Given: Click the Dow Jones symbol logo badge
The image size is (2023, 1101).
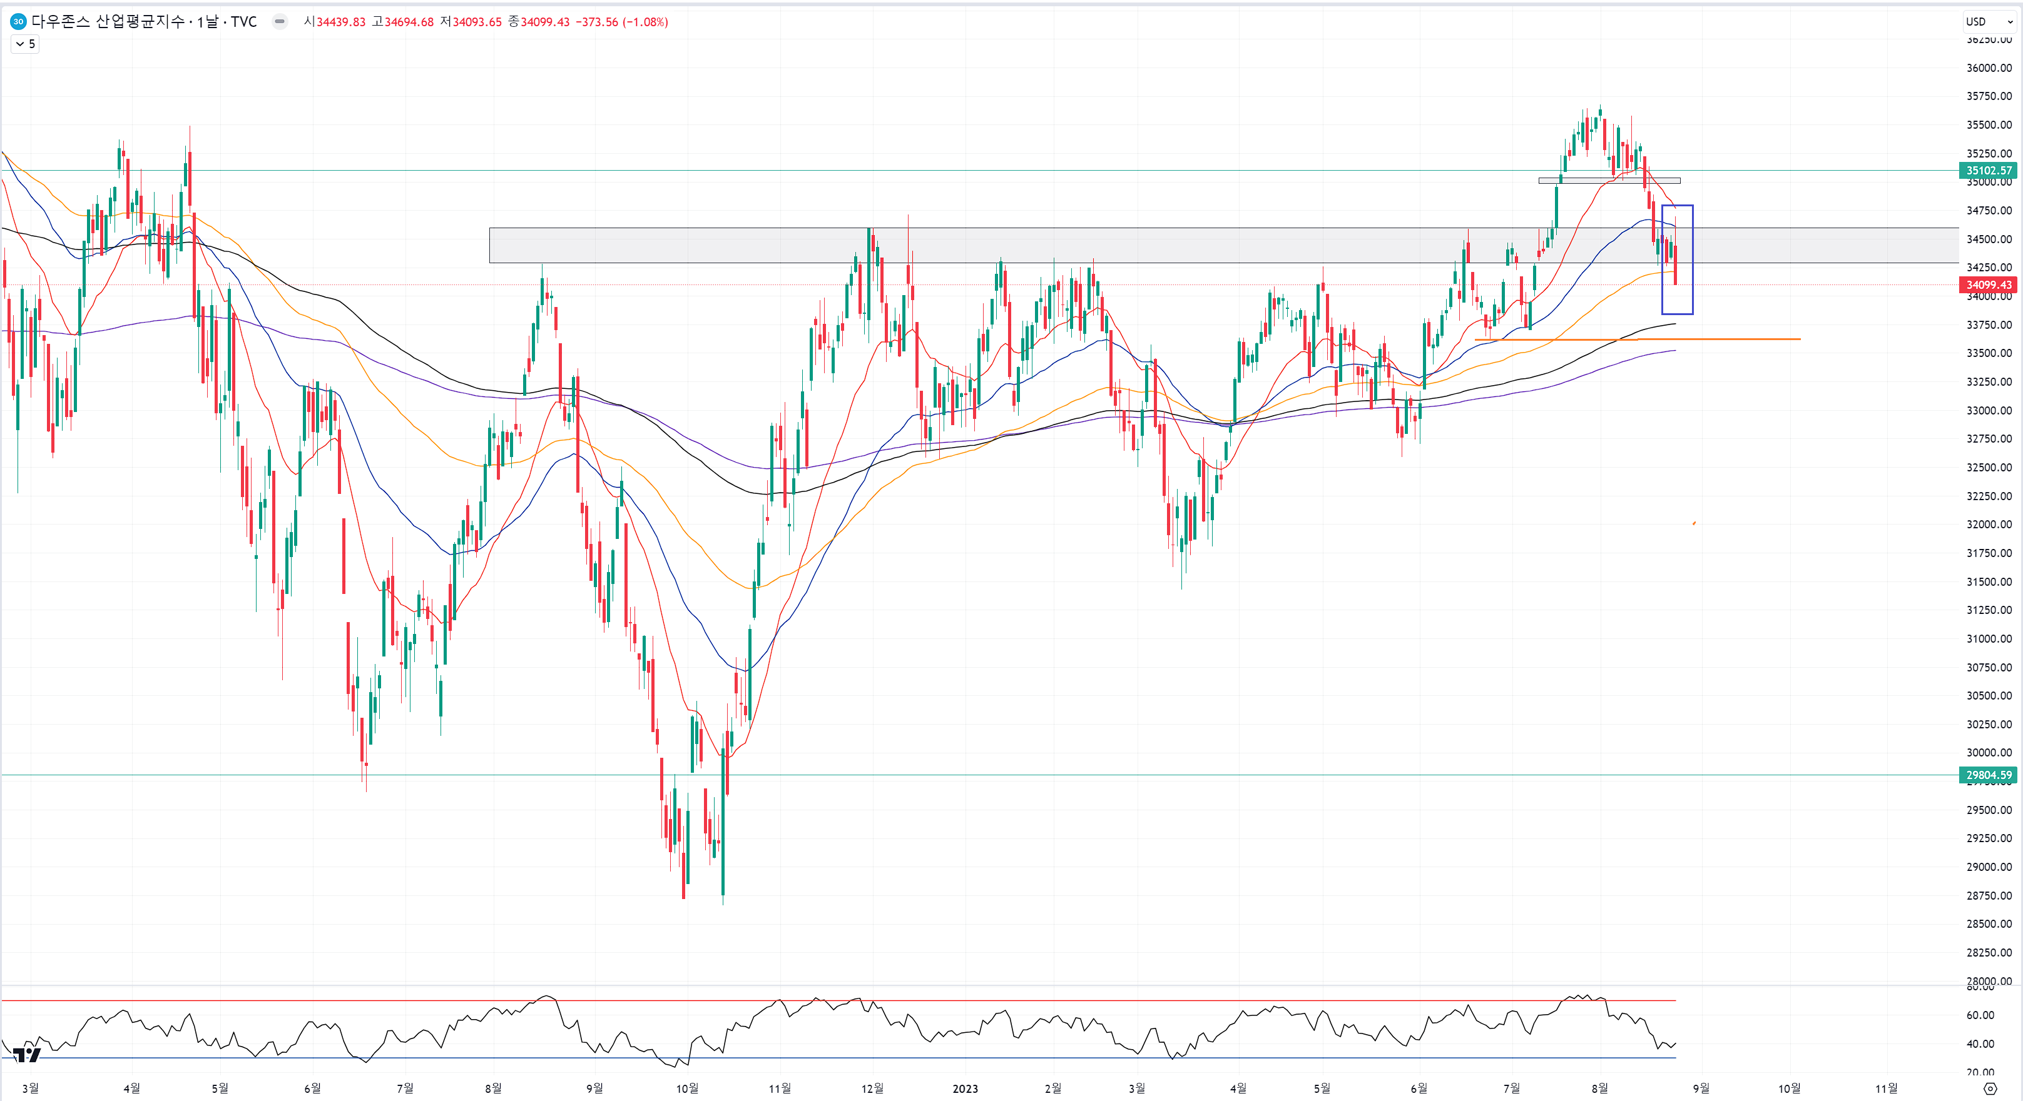Looking at the screenshot, I should click(x=18, y=22).
